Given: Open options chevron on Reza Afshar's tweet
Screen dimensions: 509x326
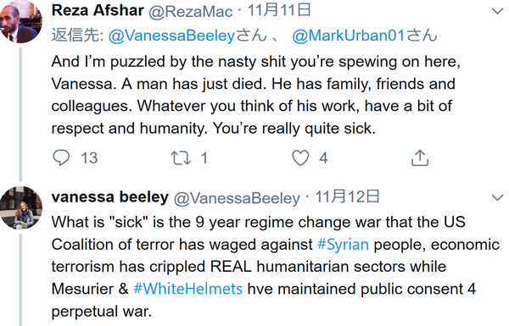Looking at the screenshot, I should [x=497, y=11].
